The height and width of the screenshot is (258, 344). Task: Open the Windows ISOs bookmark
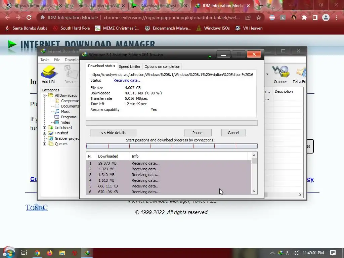(213, 28)
